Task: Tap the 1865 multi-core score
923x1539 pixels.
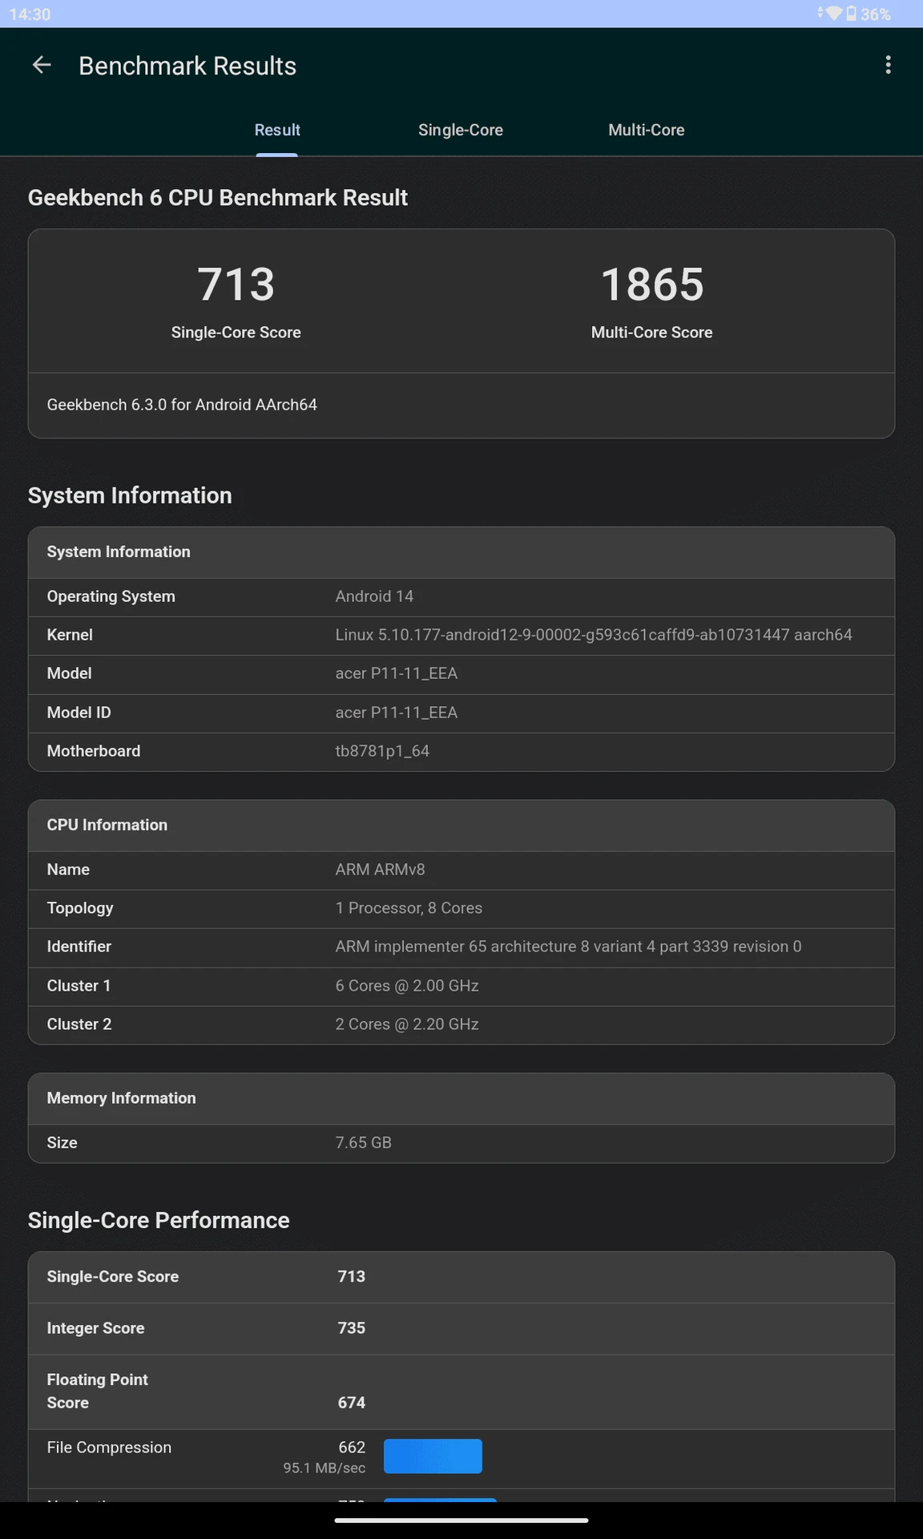Action: (x=652, y=285)
